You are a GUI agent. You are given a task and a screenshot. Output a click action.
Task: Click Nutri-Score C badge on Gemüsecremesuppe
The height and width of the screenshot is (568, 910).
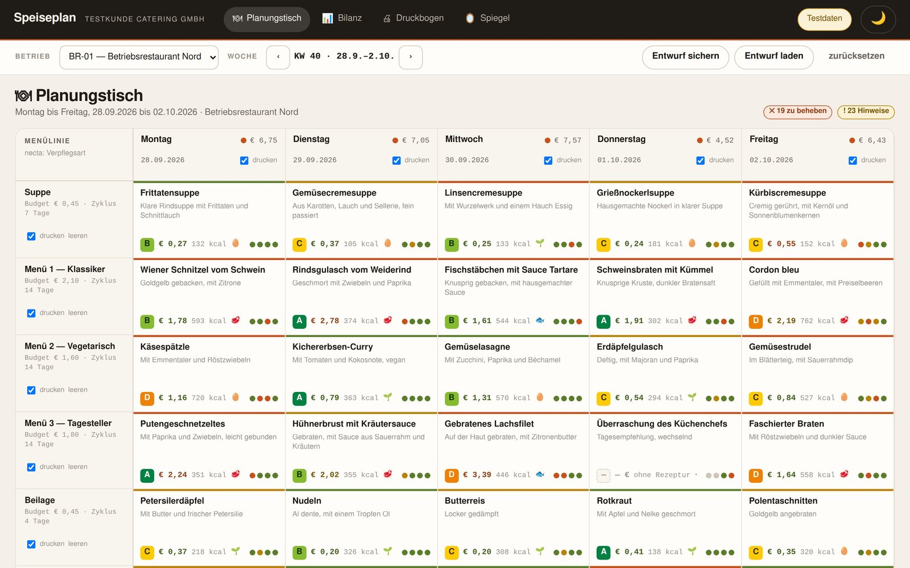point(299,244)
